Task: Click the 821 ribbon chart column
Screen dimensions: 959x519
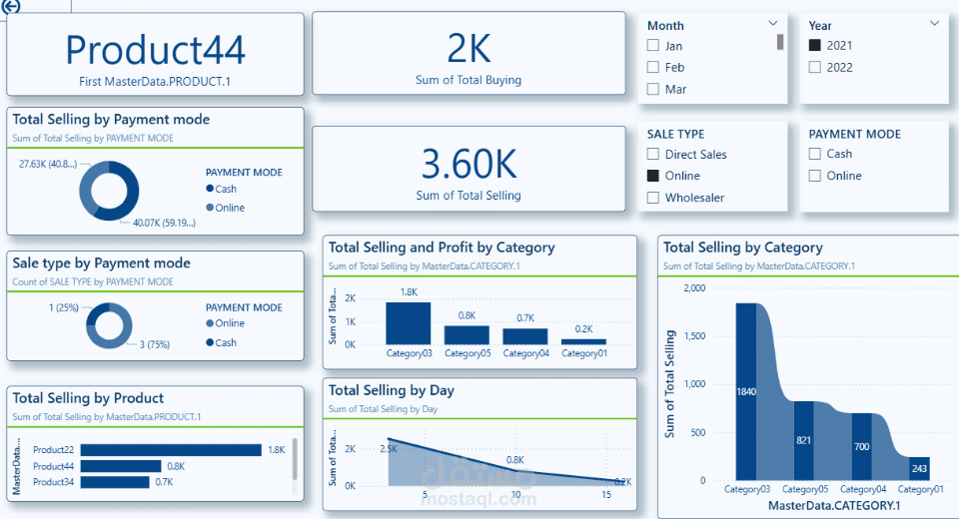Action: pos(803,440)
